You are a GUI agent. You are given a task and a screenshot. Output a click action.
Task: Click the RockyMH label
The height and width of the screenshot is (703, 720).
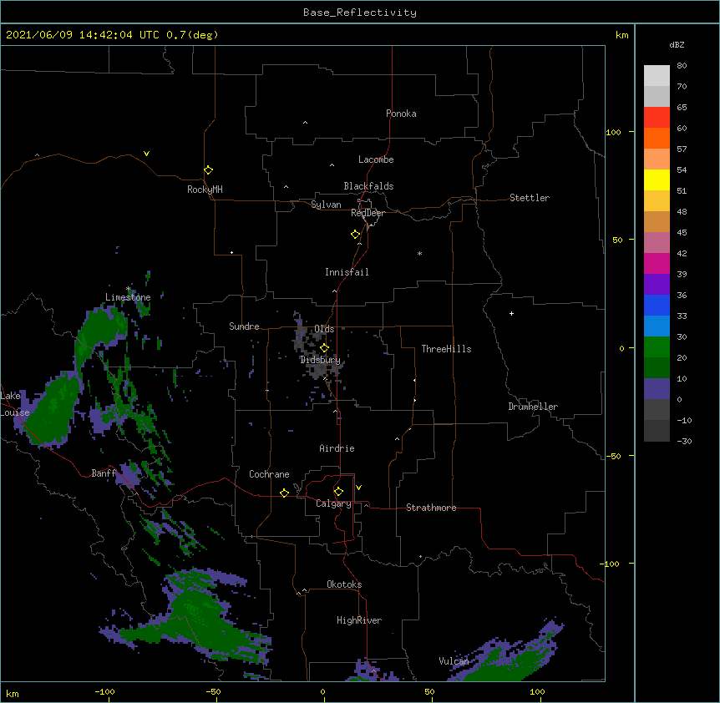[x=205, y=190]
